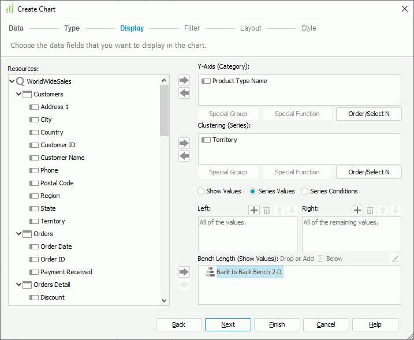414x340 pixels.
Task: Collapse the WorldWideSales query node
Action: click(x=12, y=81)
